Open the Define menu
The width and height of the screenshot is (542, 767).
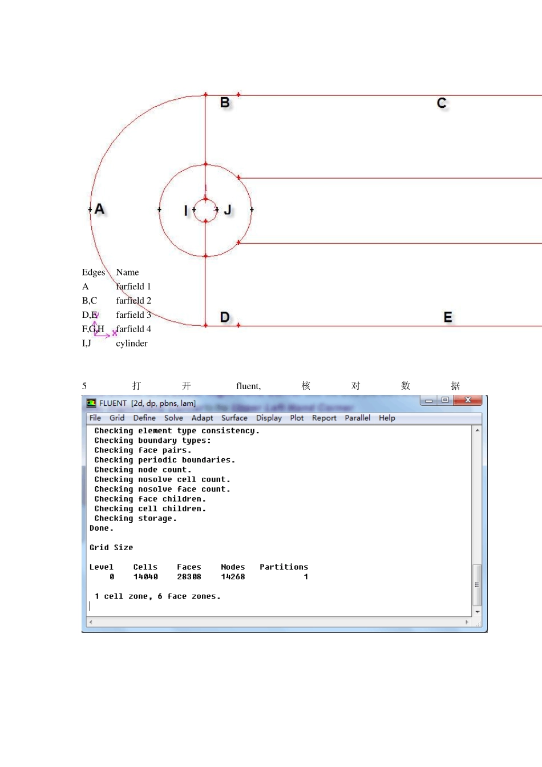pyautogui.click(x=144, y=418)
